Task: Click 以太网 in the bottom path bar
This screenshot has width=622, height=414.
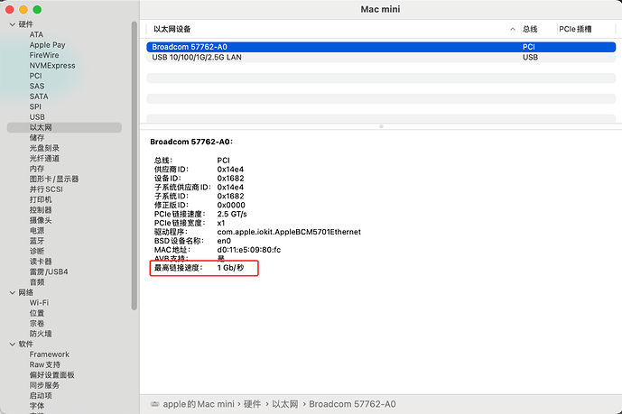Action: [286, 404]
